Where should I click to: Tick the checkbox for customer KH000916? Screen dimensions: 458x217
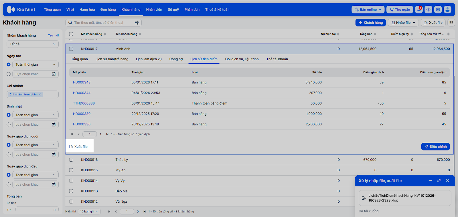click(x=71, y=160)
